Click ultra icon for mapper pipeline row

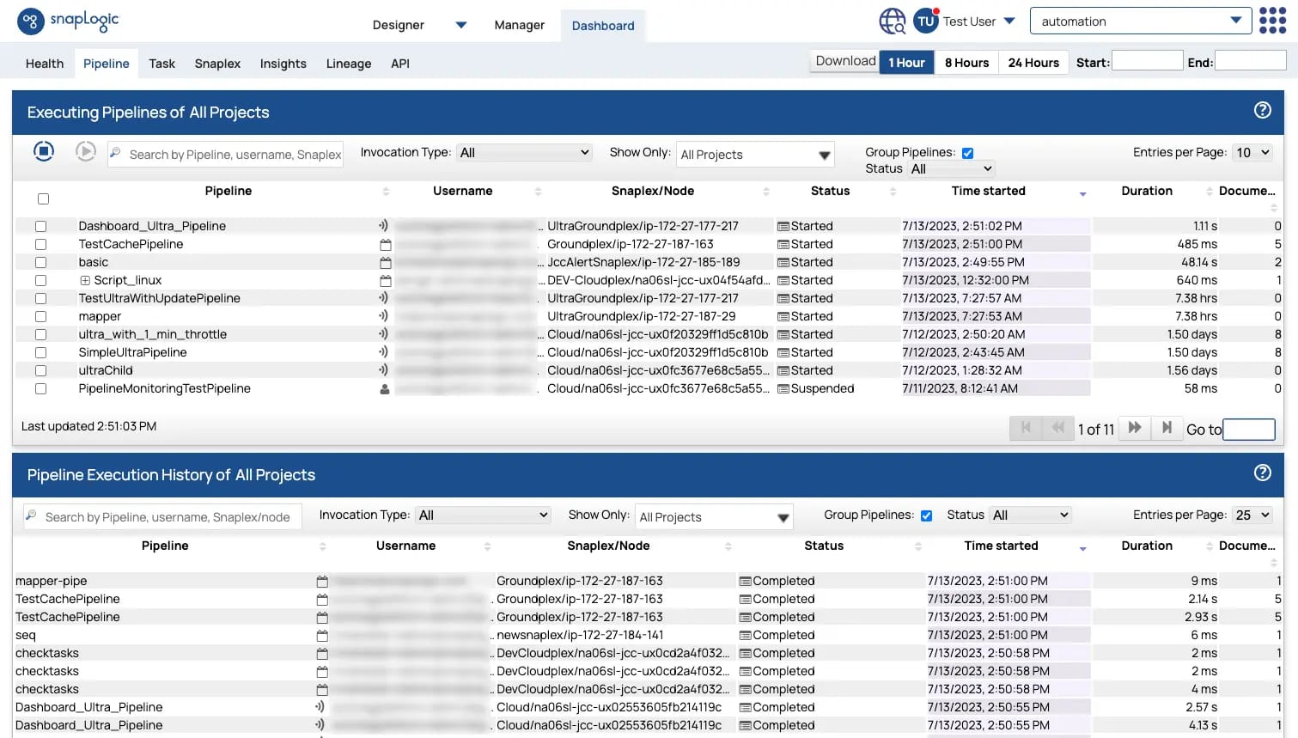tap(384, 315)
